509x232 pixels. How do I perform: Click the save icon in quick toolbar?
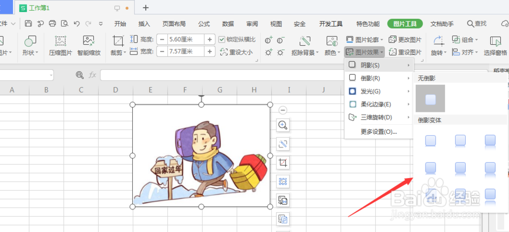(x=29, y=23)
